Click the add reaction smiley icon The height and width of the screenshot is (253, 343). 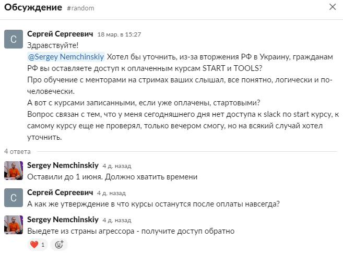(x=59, y=244)
